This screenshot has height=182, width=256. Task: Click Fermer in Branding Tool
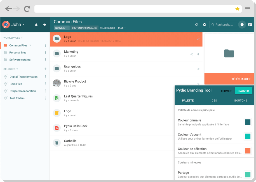pos(226,91)
